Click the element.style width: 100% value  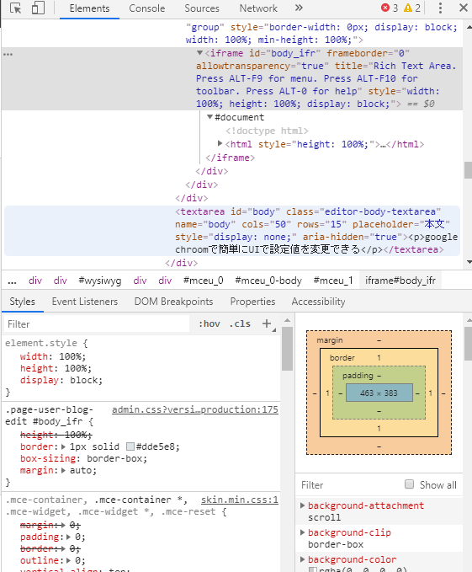pos(72,356)
